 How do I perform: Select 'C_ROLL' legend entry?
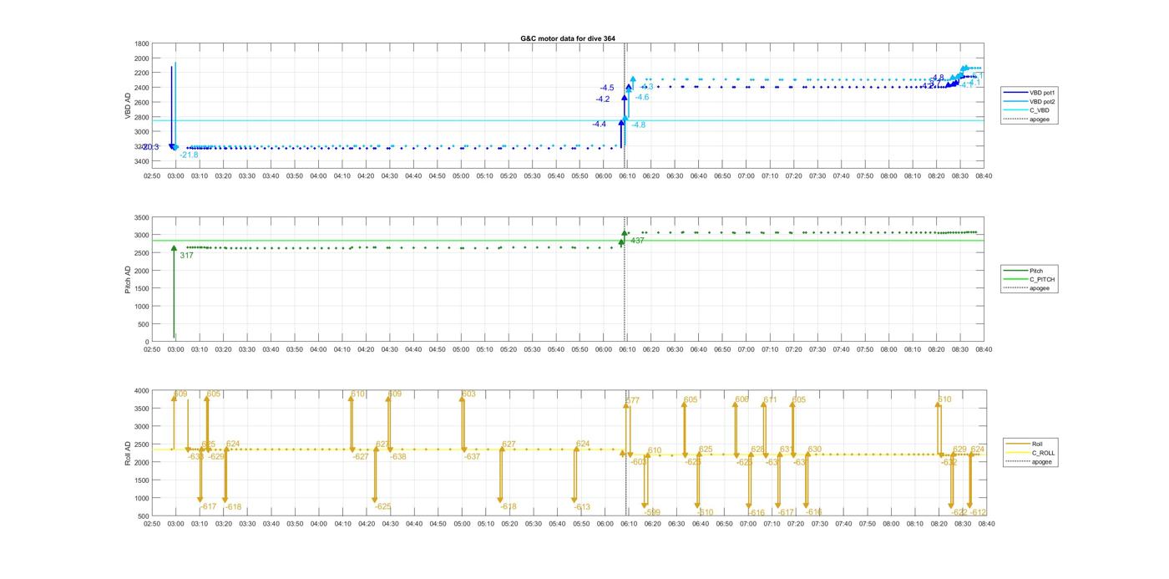pyautogui.click(x=1031, y=453)
